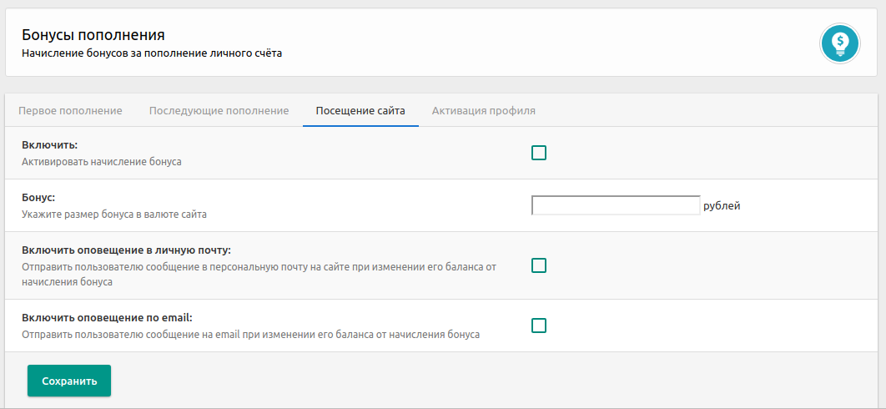Click the Бонусы пополнения page heading

click(93, 35)
